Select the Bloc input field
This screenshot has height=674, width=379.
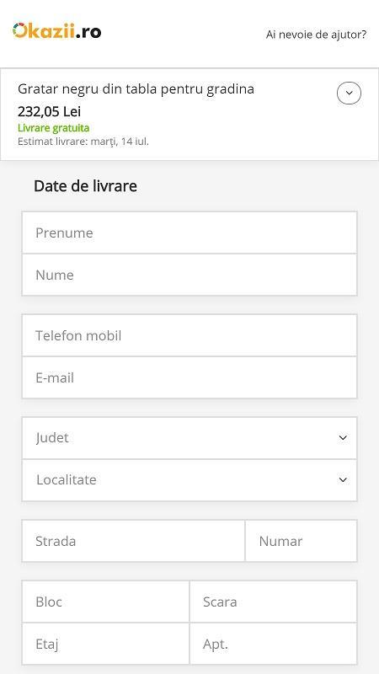tap(106, 602)
